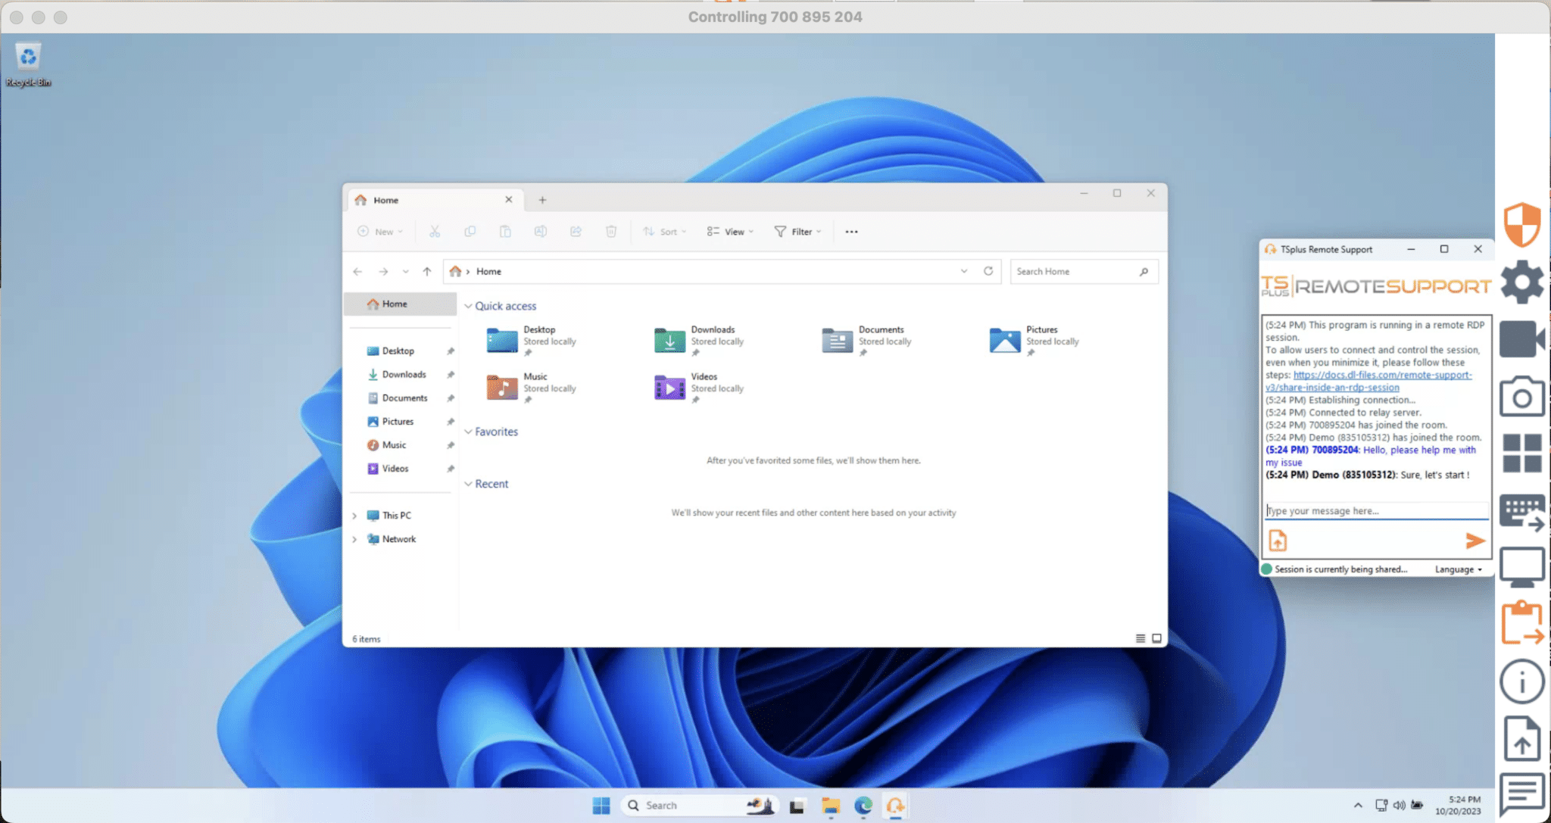Sync clipboard using the orange clipboard icon

(x=1522, y=622)
